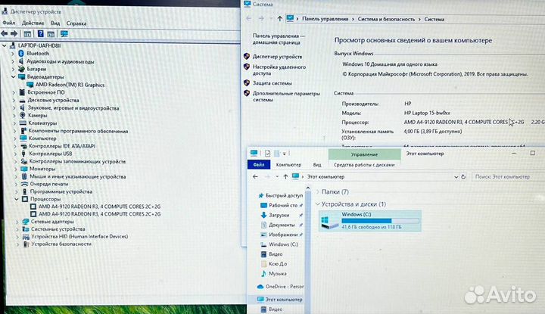This screenshot has height=314, width=545.
Task: Open Панель управления — домашняя страница link
Action: 279,39
